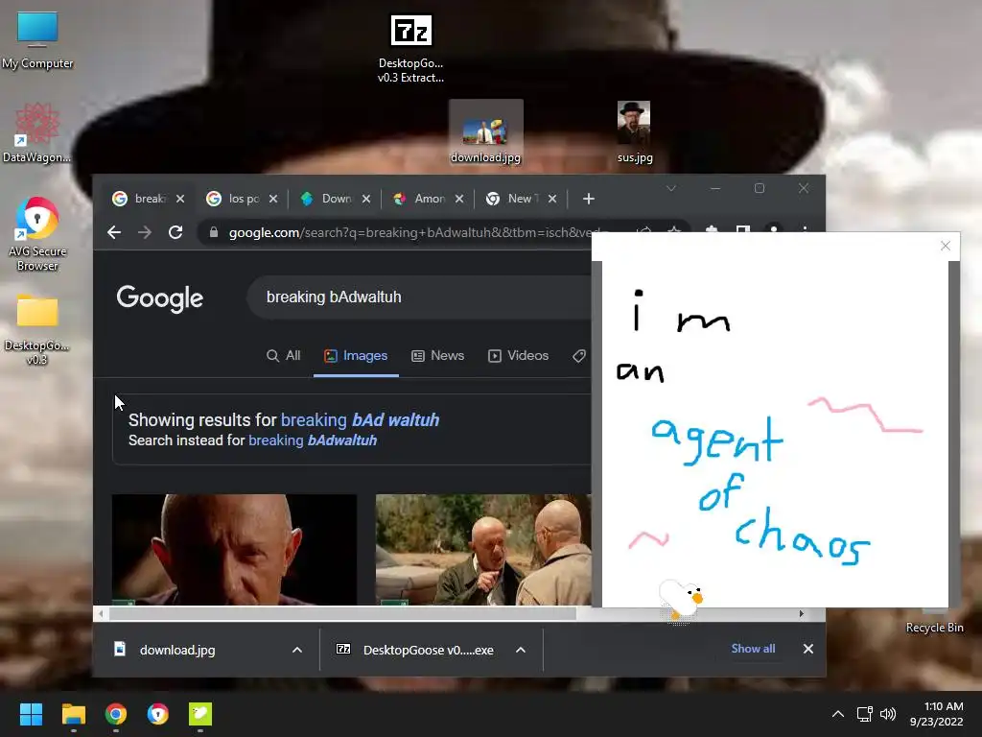Reload the Google search page
Image resolution: width=982 pixels, height=737 pixels.
click(x=175, y=232)
